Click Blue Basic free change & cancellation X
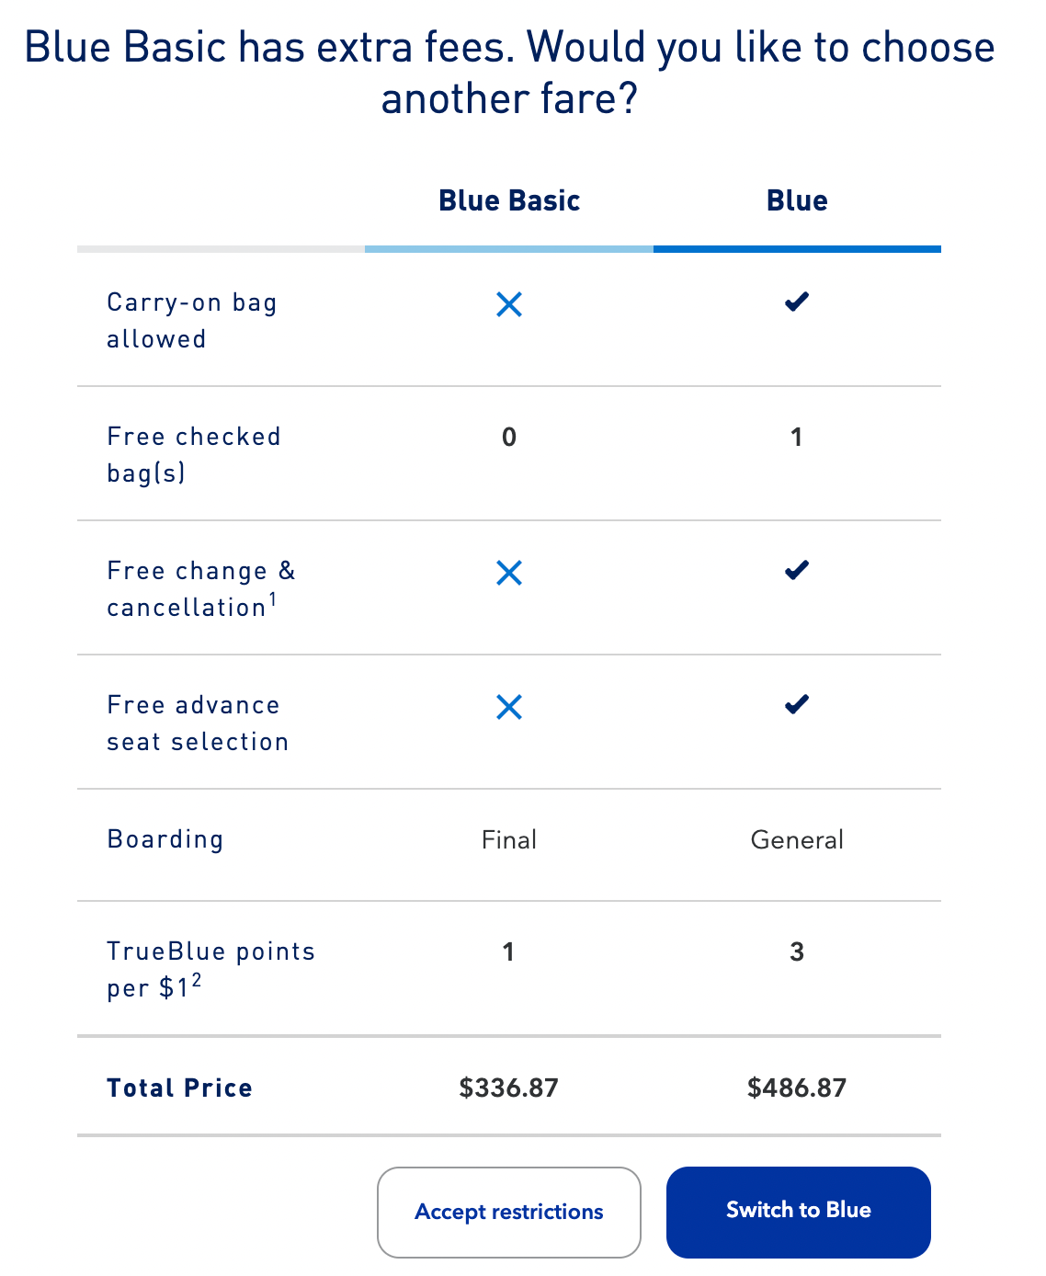 509,573
